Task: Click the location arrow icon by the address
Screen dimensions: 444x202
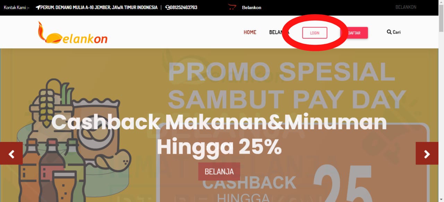Action: [x=38, y=7]
